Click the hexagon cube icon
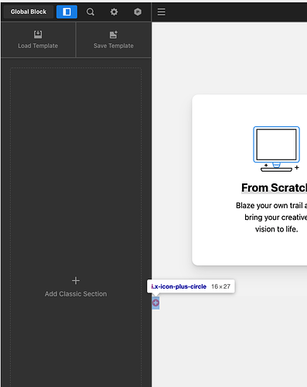 click(138, 12)
